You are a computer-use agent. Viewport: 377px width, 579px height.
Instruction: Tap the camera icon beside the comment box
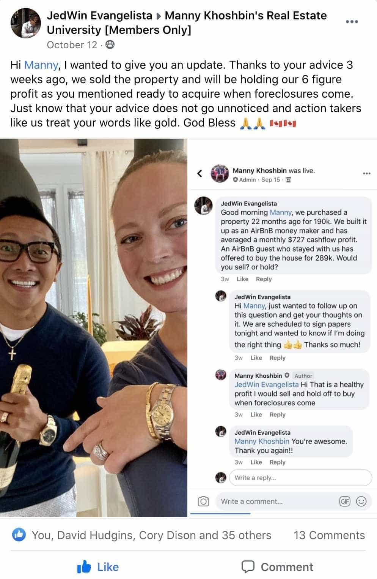204,501
